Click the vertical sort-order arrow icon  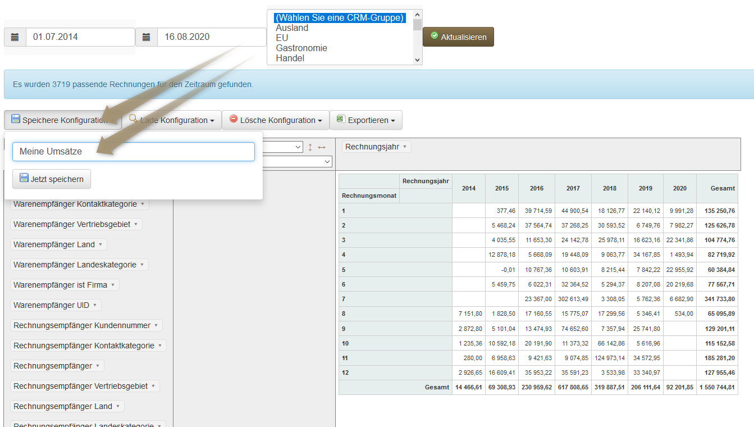point(310,147)
